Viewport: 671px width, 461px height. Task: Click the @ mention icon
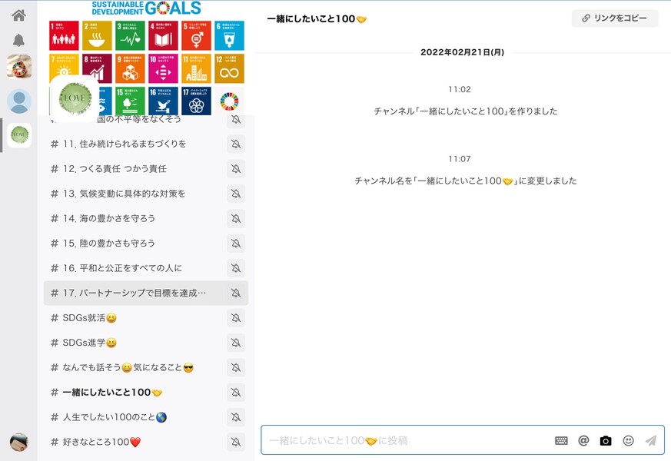pos(583,440)
